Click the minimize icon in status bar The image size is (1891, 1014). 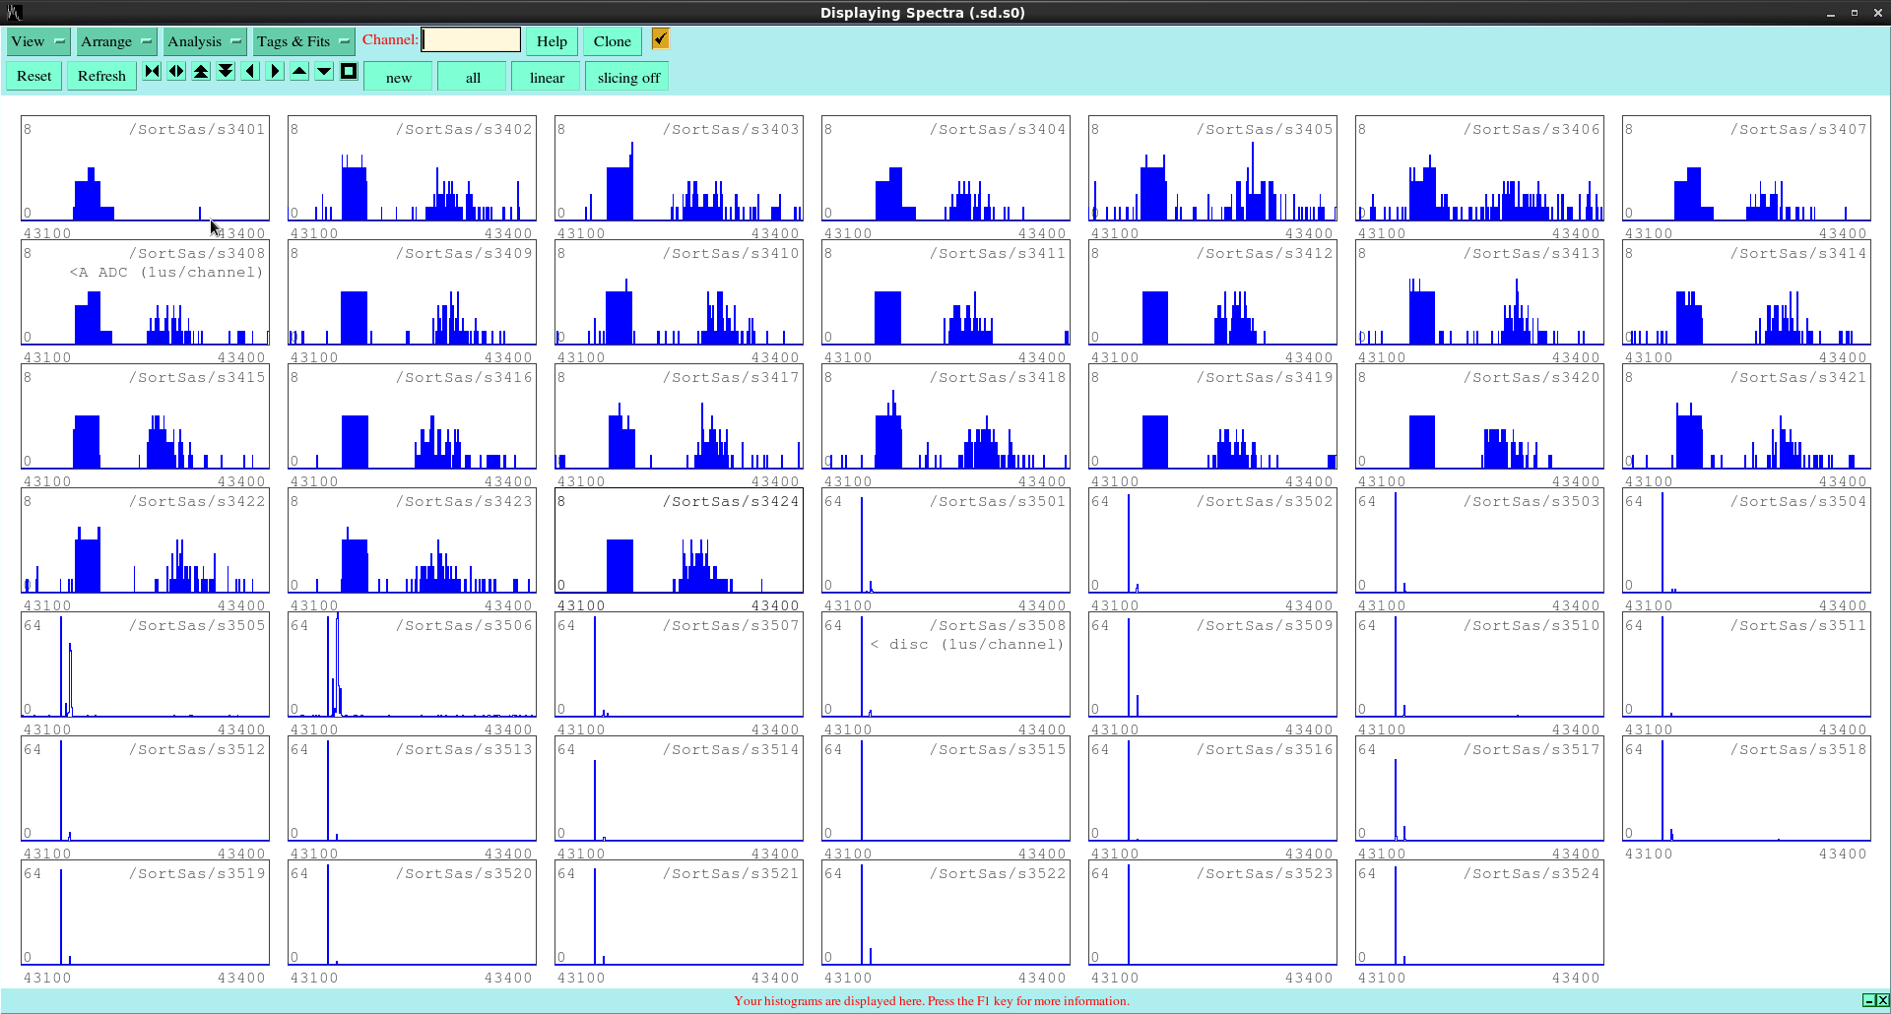pyautogui.click(x=1868, y=1000)
